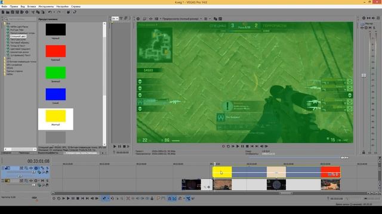Image resolution: width=382 pixels, height=214 pixels.
Task: Select the gray color preset swatch
Action: point(56,137)
